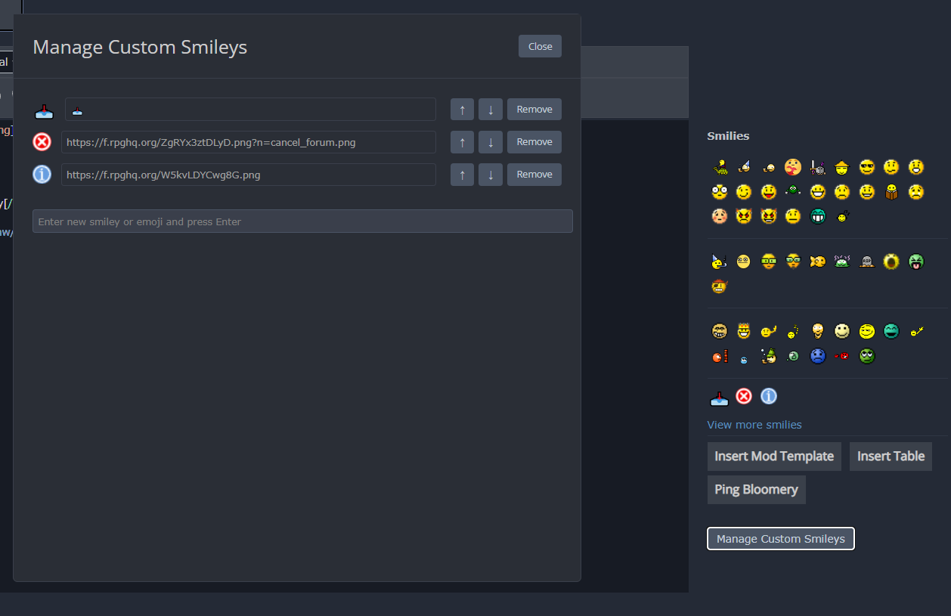Move W5kvLDYCwg8G.png smiley down
The height and width of the screenshot is (616, 951).
[x=491, y=175]
